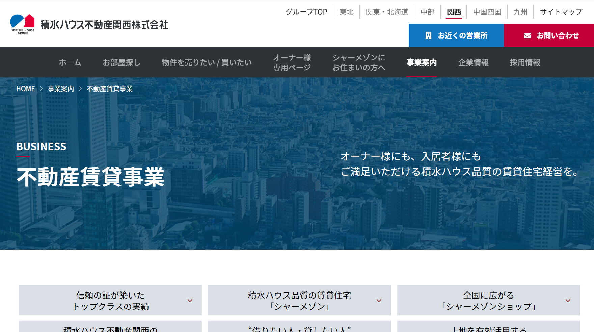Open the ホーム menu item
Image resolution: width=594 pixels, height=332 pixels.
(x=70, y=62)
